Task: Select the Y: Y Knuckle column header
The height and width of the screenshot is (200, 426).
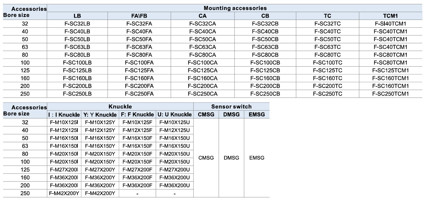Action: (100, 114)
